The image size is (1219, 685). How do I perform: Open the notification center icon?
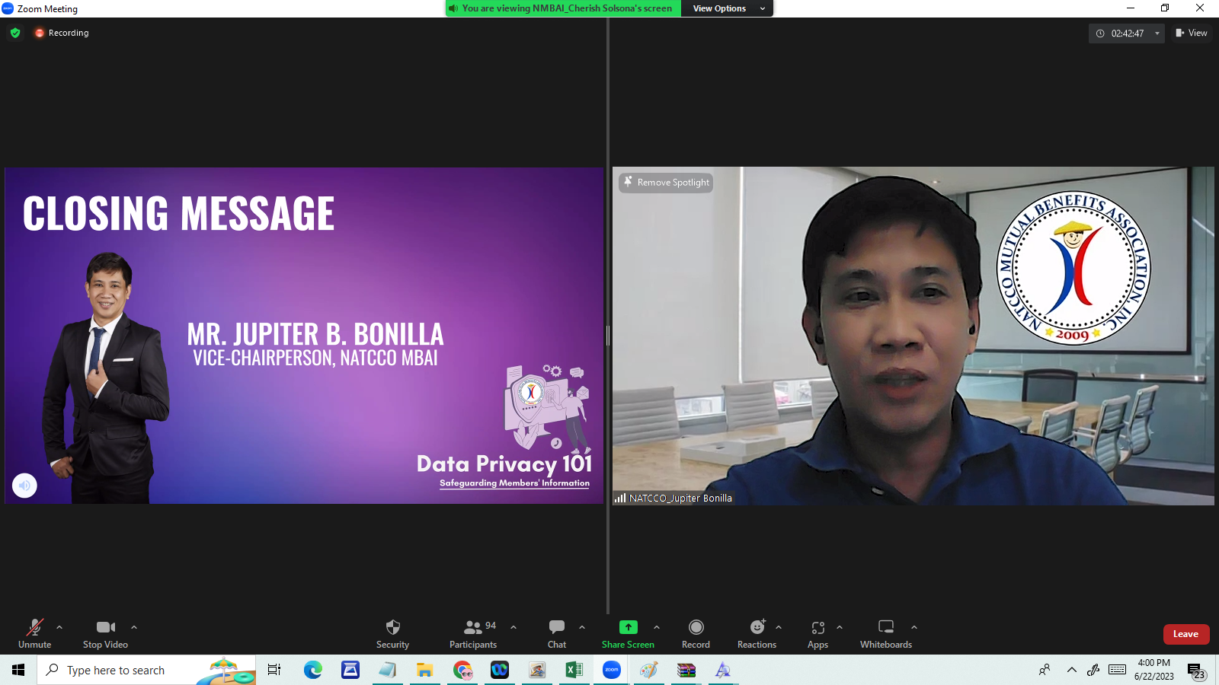(x=1196, y=671)
